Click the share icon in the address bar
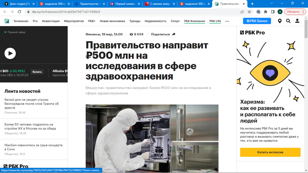The height and width of the screenshot is (173, 308). (x=242, y=12)
